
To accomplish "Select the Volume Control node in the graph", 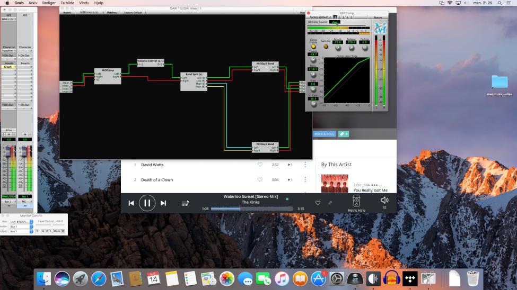I will tap(151, 62).
